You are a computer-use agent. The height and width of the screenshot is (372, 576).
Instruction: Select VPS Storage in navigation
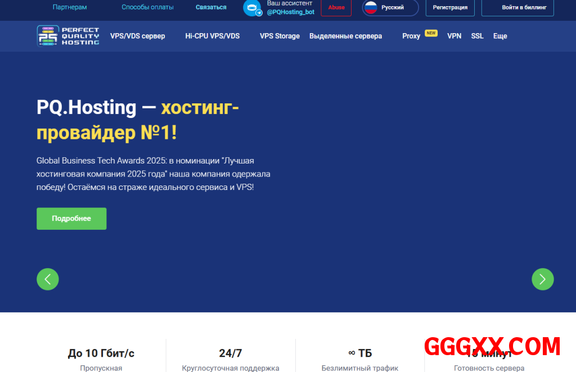[280, 36]
